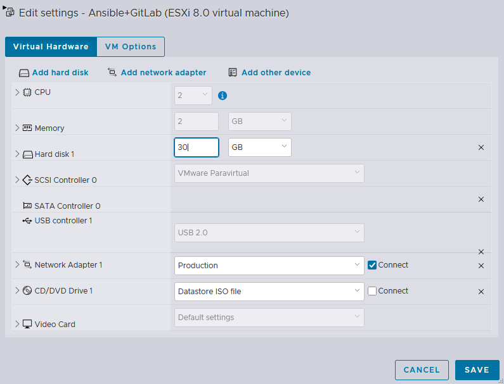Click the Hard disk 1 size field
The height and width of the screenshot is (384, 504).
coord(197,147)
